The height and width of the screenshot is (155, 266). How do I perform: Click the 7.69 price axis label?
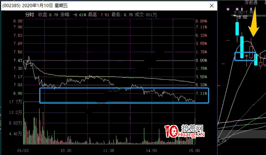click(18, 43)
